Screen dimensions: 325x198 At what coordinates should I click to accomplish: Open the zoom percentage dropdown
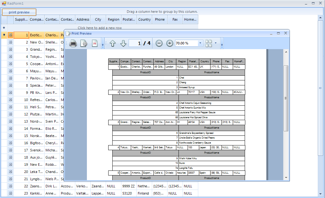coord(200,43)
